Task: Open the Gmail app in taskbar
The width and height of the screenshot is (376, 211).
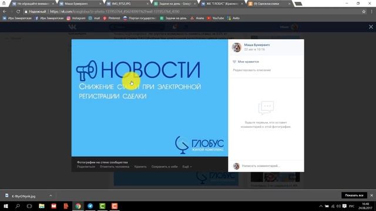Action: coord(53,206)
